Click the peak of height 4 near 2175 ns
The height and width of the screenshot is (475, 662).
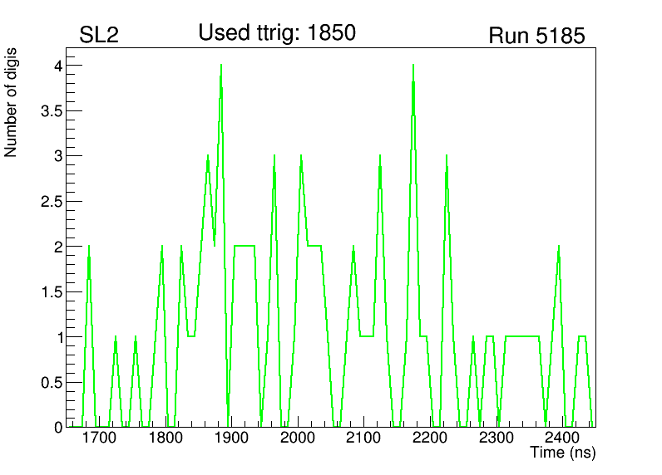[x=413, y=66]
